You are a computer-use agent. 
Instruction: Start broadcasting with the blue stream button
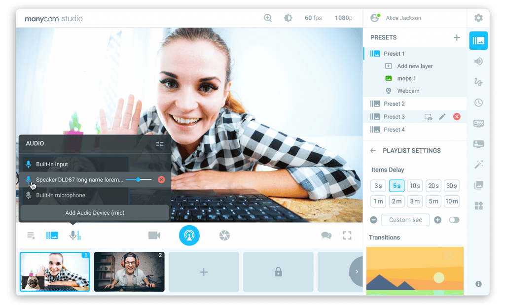[x=189, y=235]
